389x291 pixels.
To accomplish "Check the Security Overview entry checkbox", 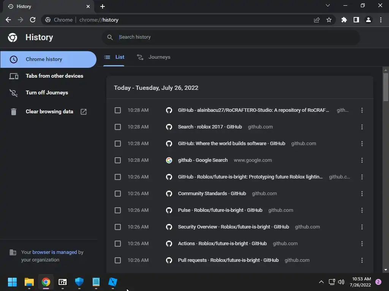I will (118, 227).
